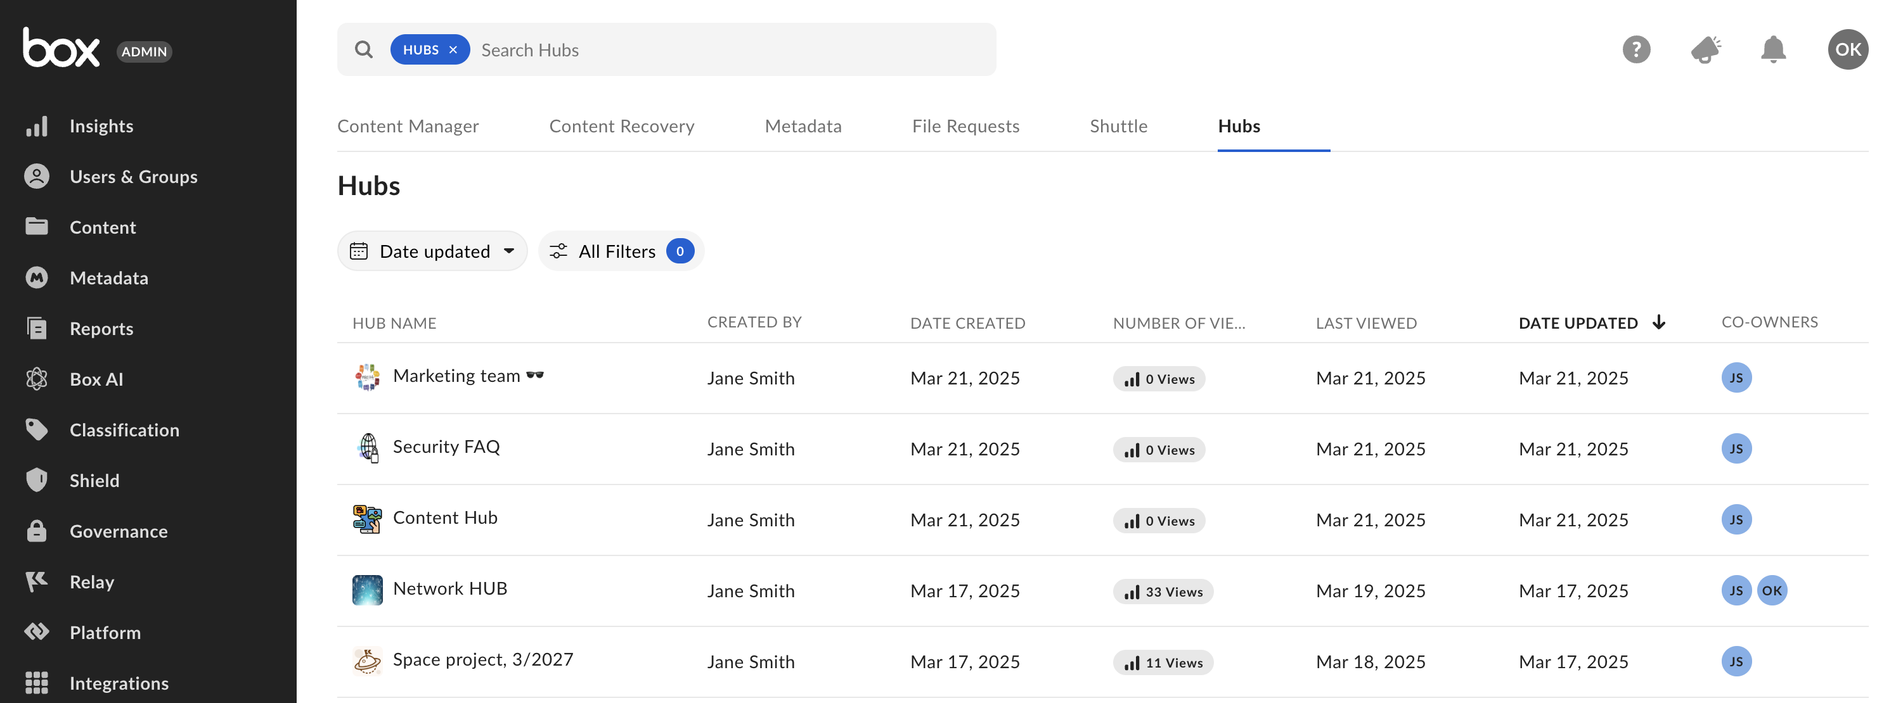
Task: Open the Governance lock icon
Action: click(x=36, y=530)
